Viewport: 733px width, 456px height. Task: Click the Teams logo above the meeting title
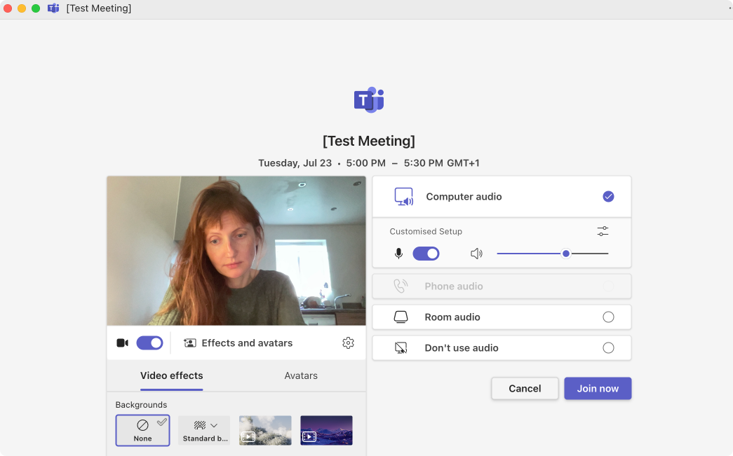pyautogui.click(x=369, y=100)
